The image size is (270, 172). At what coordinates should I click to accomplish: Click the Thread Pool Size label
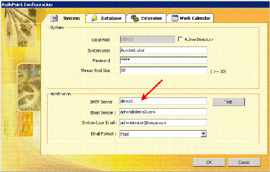[95, 70]
